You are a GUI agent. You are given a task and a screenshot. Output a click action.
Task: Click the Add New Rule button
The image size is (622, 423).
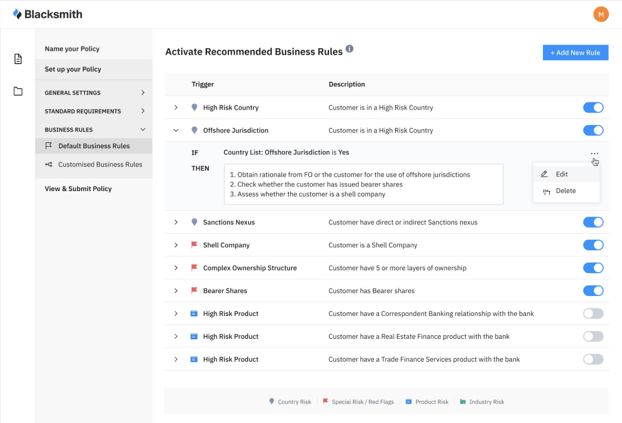pos(575,53)
